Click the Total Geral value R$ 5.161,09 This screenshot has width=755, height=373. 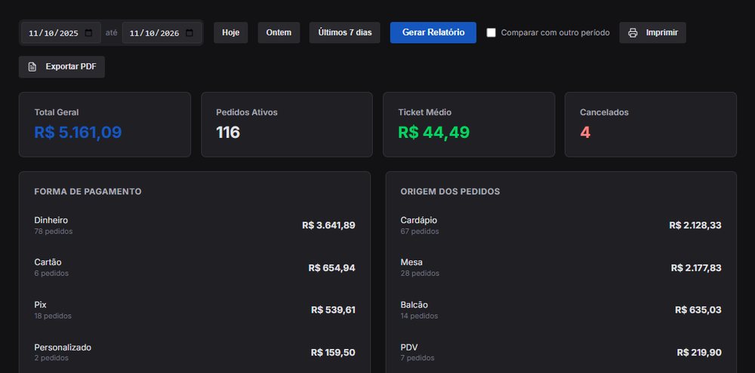coord(78,132)
